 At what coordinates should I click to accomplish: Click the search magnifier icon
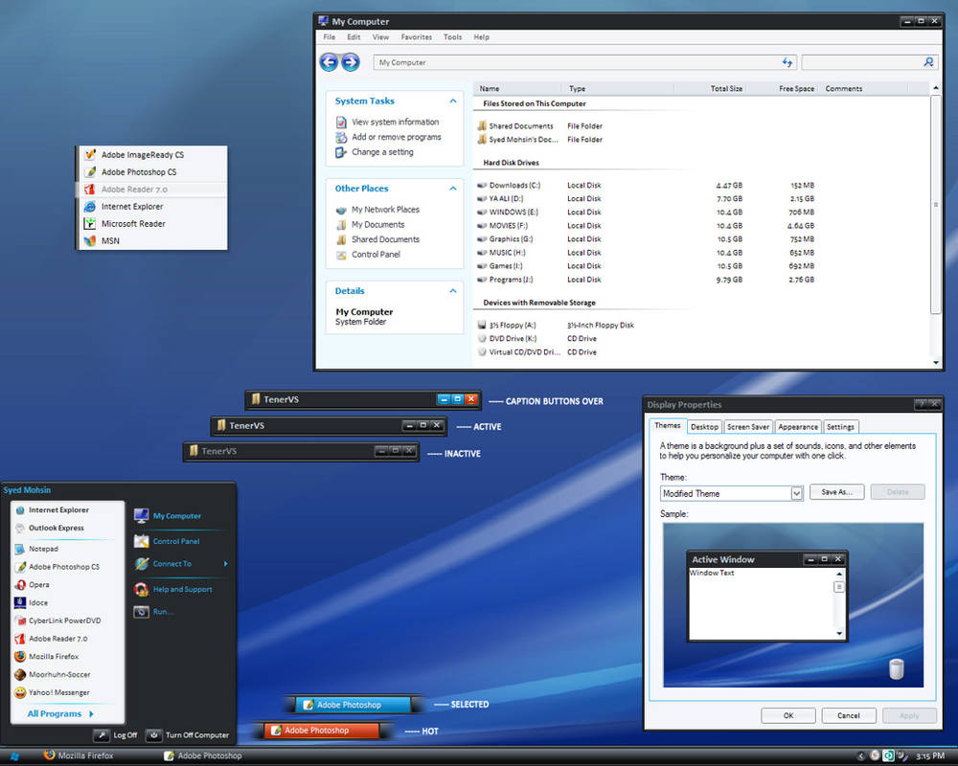pos(928,61)
